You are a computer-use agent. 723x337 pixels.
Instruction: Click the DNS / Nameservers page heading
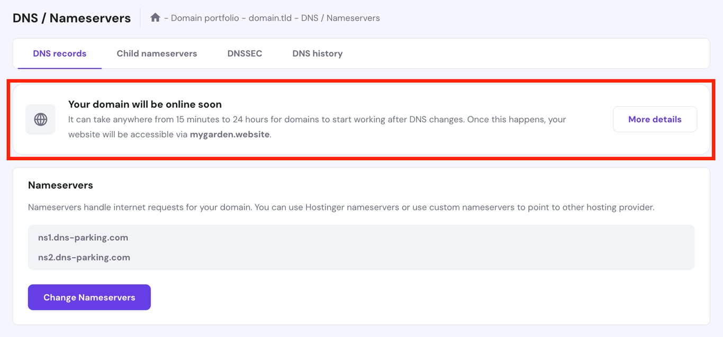[71, 17]
